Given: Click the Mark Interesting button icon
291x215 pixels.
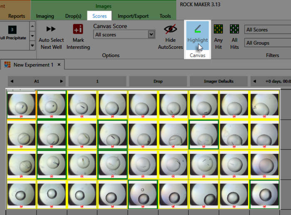Looking at the screenshot, I should pyautogui.click(x=78, y=29).
